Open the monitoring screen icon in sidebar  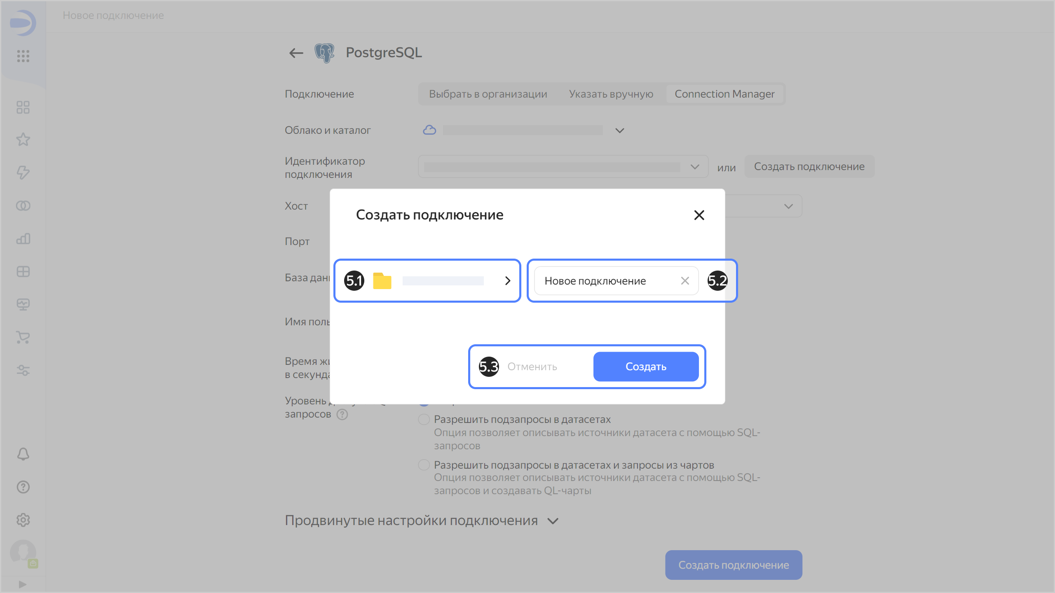pos(23,304)
